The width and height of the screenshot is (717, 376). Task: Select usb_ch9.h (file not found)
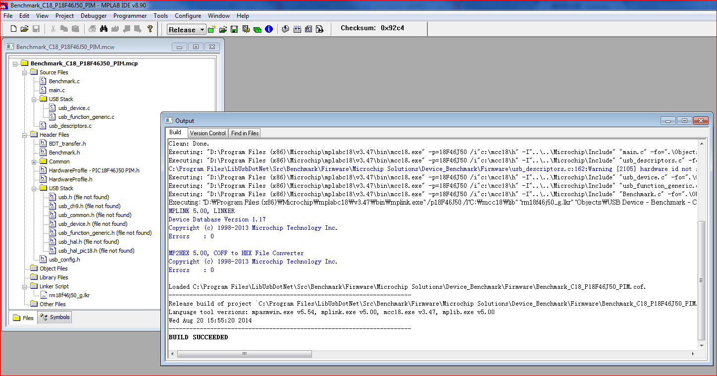89,206
